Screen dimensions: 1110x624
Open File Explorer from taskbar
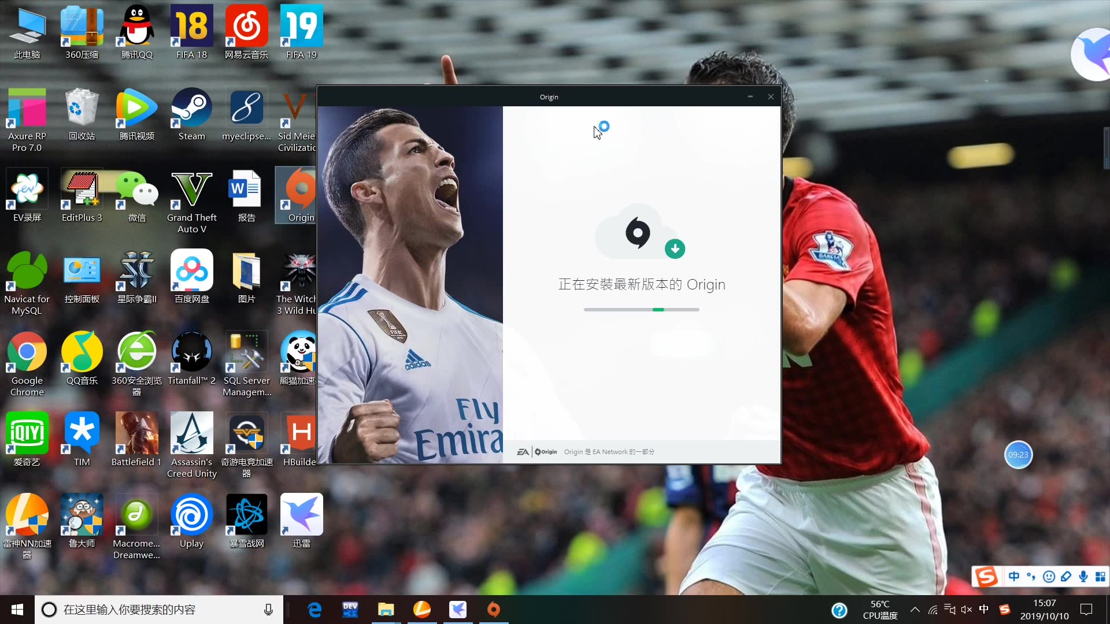tap(386, 610)
